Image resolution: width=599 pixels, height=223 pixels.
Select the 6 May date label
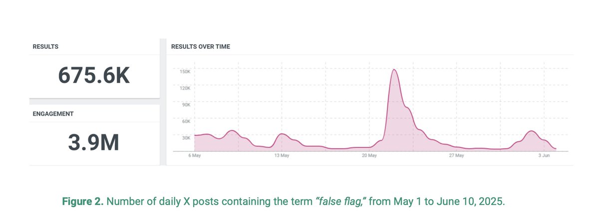click(194, 156)
